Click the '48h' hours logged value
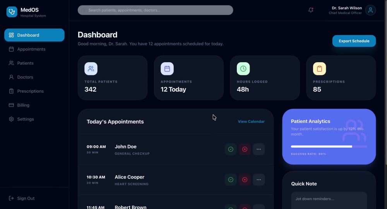The height and width of the screenshot is (209, 387). point(243,89)
